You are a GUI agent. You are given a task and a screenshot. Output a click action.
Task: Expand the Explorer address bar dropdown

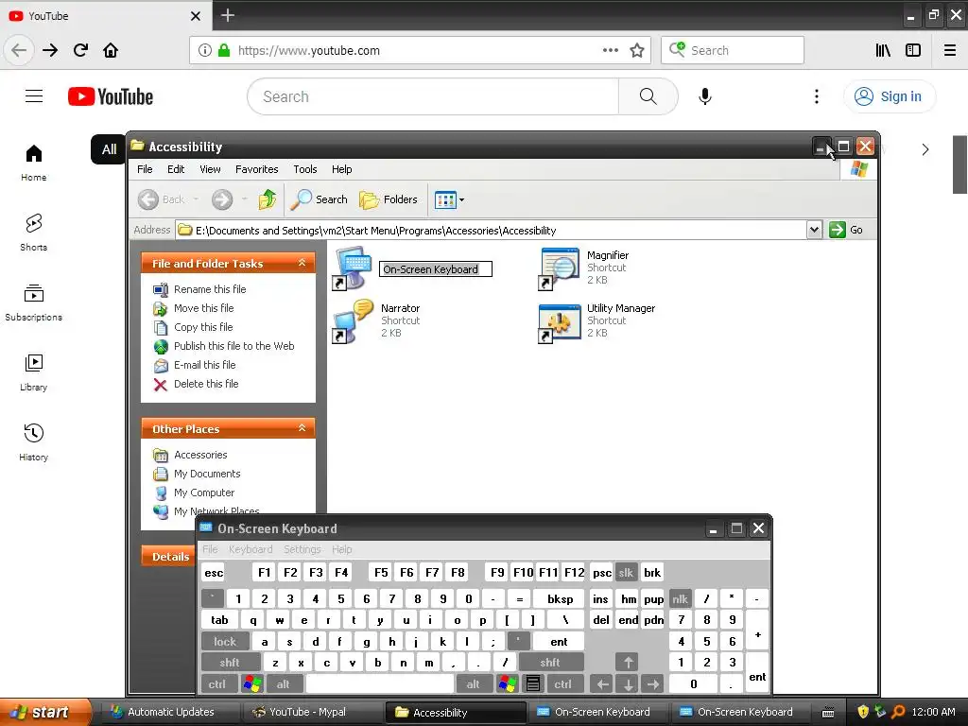[x=814, y=230]
